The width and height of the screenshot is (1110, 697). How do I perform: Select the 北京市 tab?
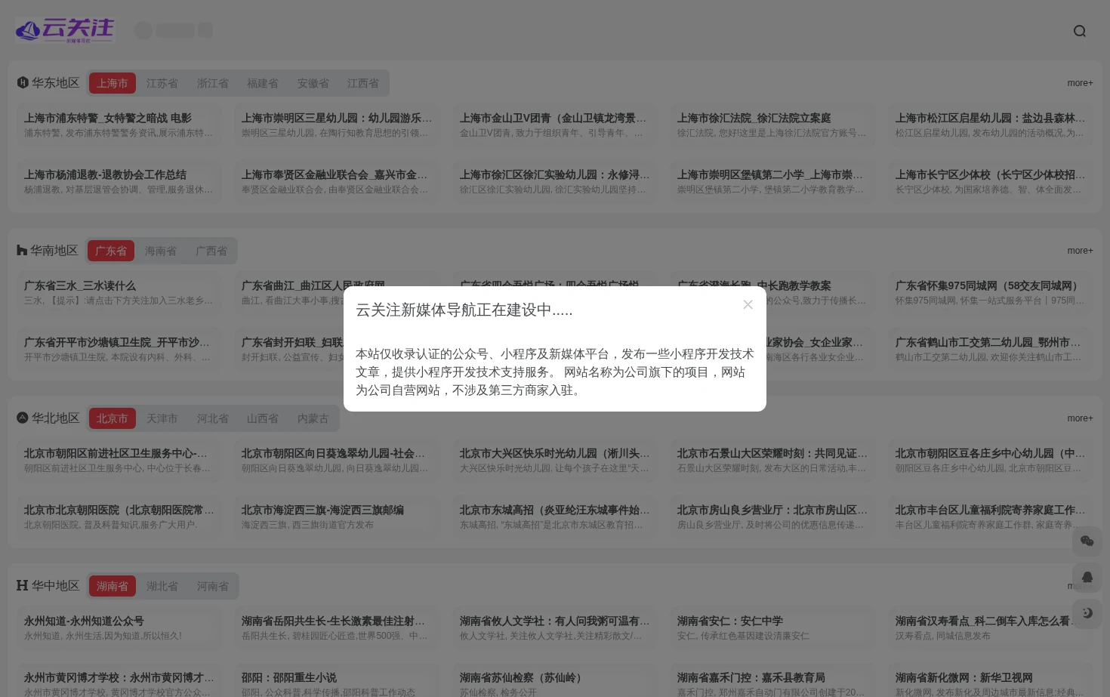[x=112, y=418]
